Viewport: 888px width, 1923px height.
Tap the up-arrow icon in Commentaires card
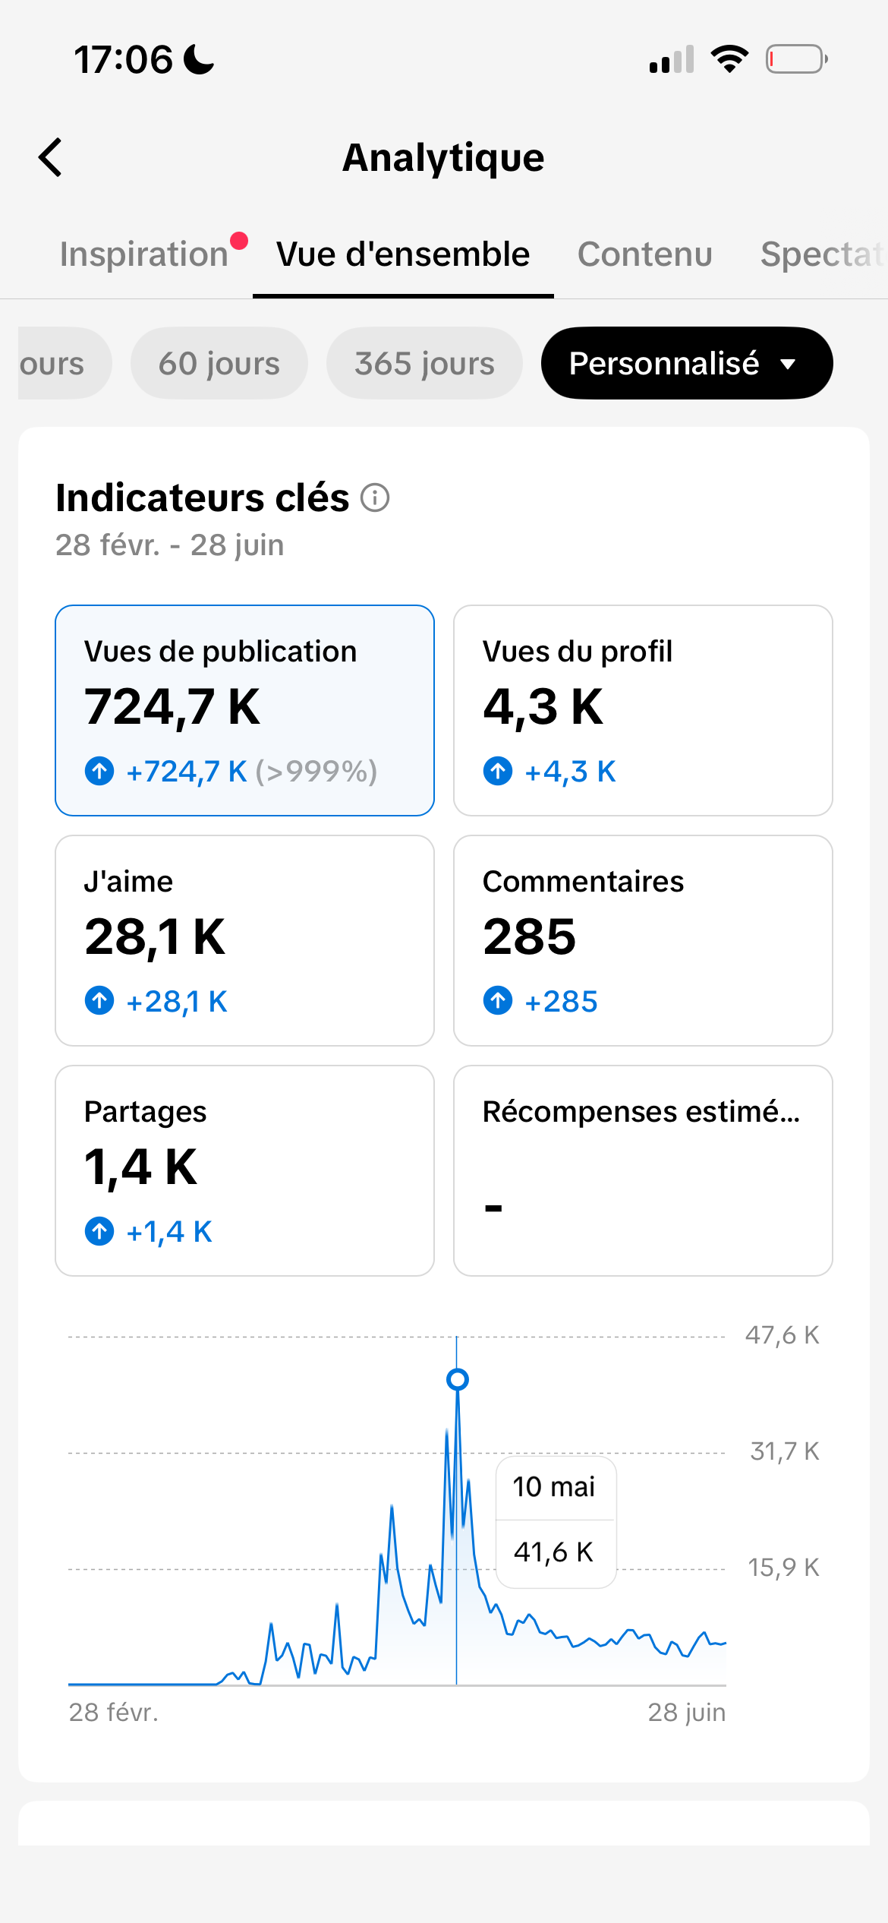pos(498,1001)
